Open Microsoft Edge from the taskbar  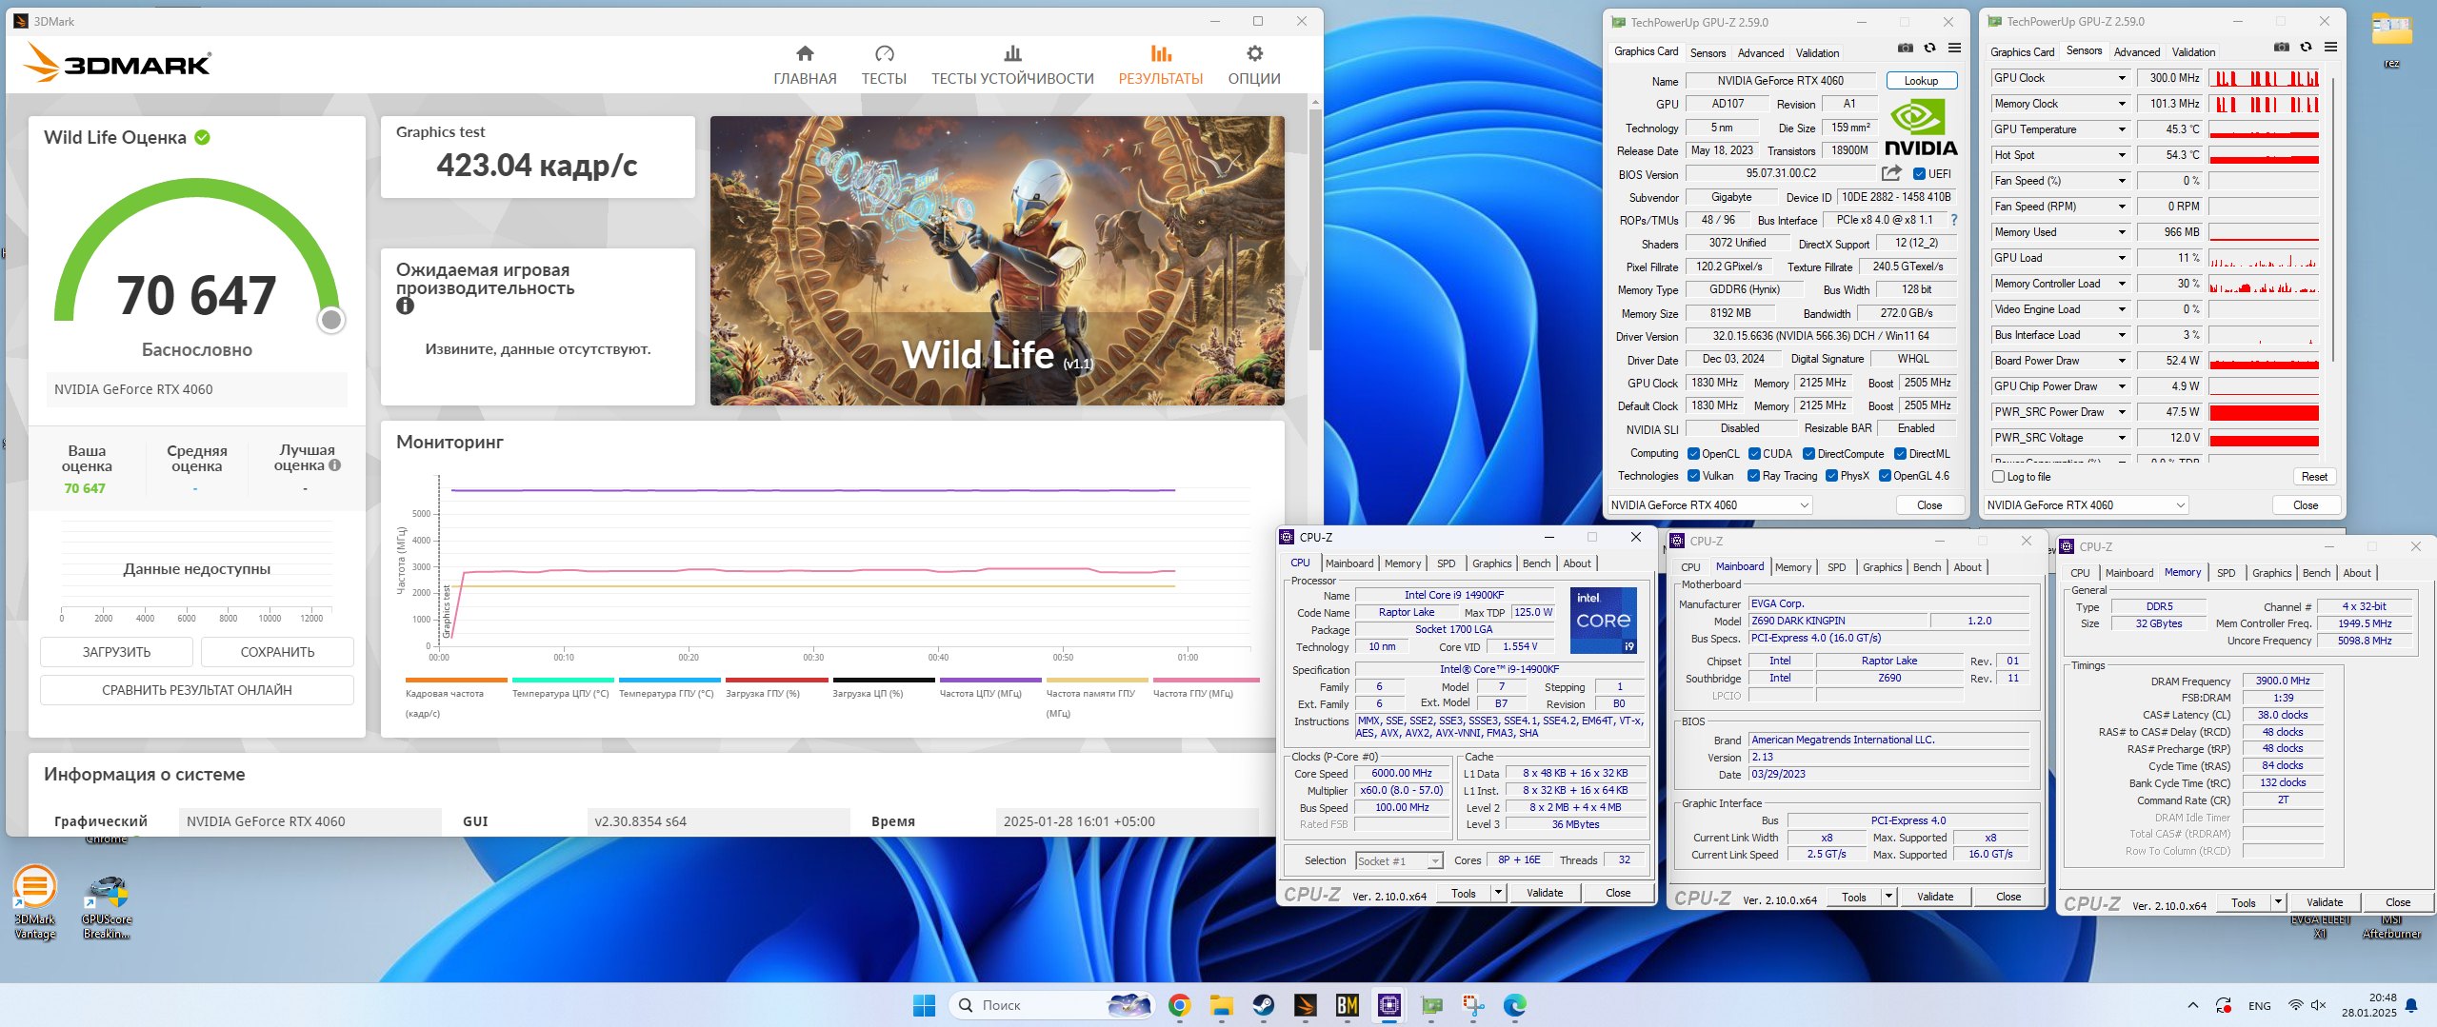(1514, 1005)
